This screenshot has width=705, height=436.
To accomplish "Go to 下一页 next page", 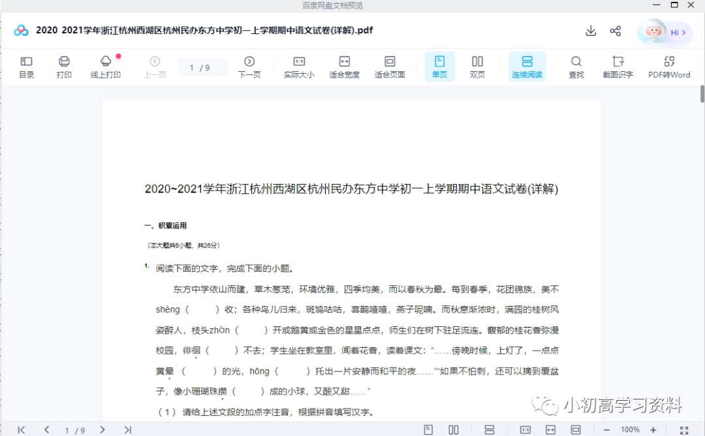I will point(249,67).
